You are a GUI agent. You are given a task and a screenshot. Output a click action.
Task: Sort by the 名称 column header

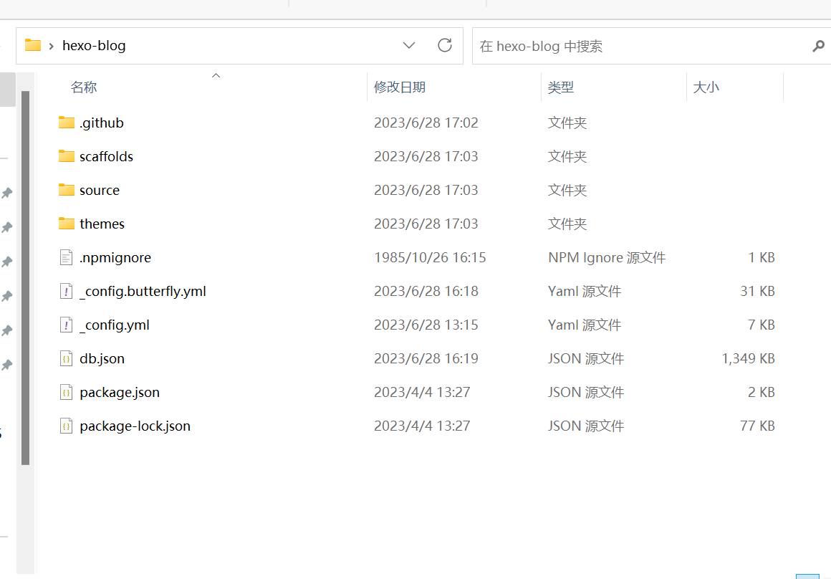tap(84, 87)
